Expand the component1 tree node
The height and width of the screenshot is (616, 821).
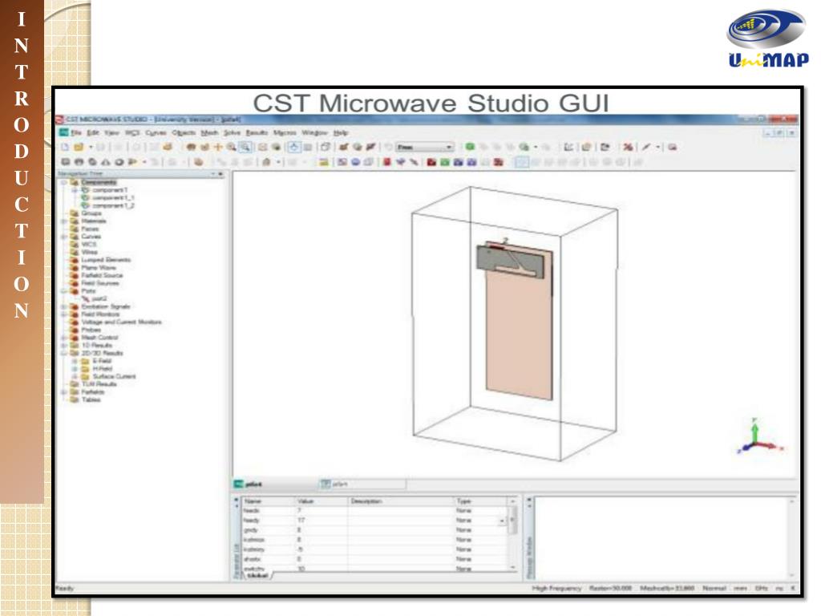[x=75, y=190]
